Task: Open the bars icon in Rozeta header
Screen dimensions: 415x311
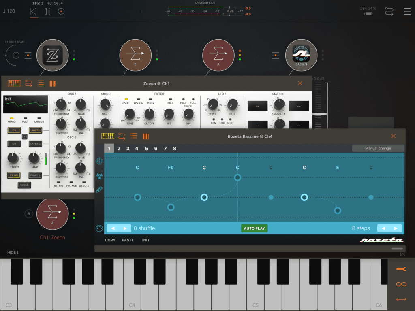Action: point(145,136)
